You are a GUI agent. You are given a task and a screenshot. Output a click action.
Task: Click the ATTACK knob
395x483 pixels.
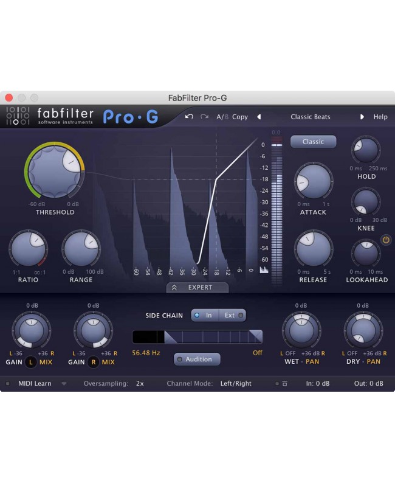pos(314,181)
